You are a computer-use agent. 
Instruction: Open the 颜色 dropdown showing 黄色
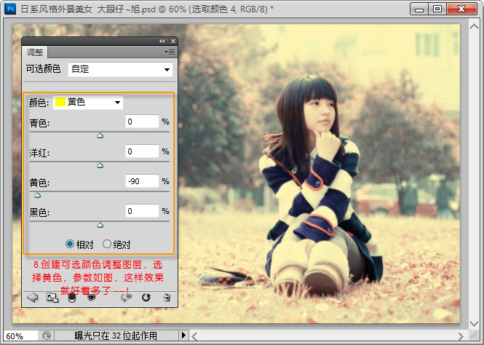(88, 102)
